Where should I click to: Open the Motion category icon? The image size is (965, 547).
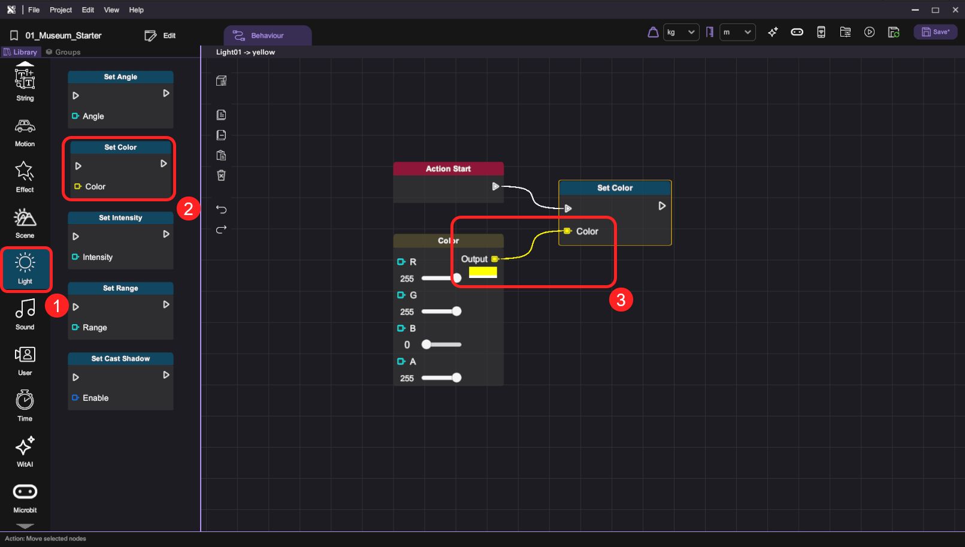pos(25,131)
